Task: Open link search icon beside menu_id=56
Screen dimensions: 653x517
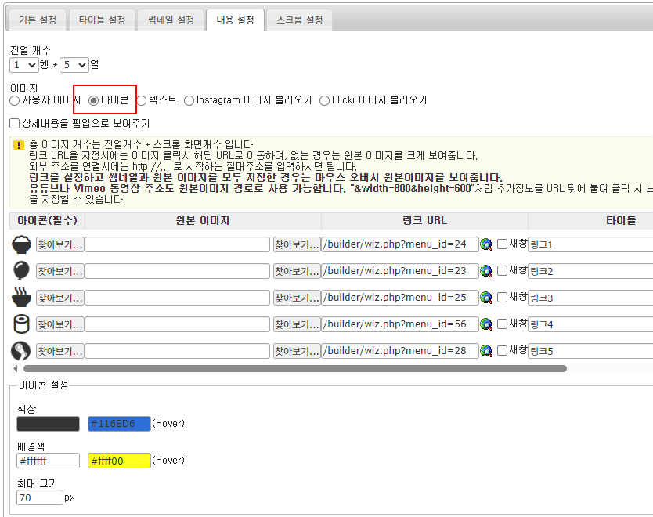Action: 487,325
